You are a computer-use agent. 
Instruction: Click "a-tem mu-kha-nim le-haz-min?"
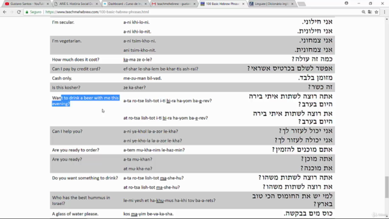pos(154,150)
